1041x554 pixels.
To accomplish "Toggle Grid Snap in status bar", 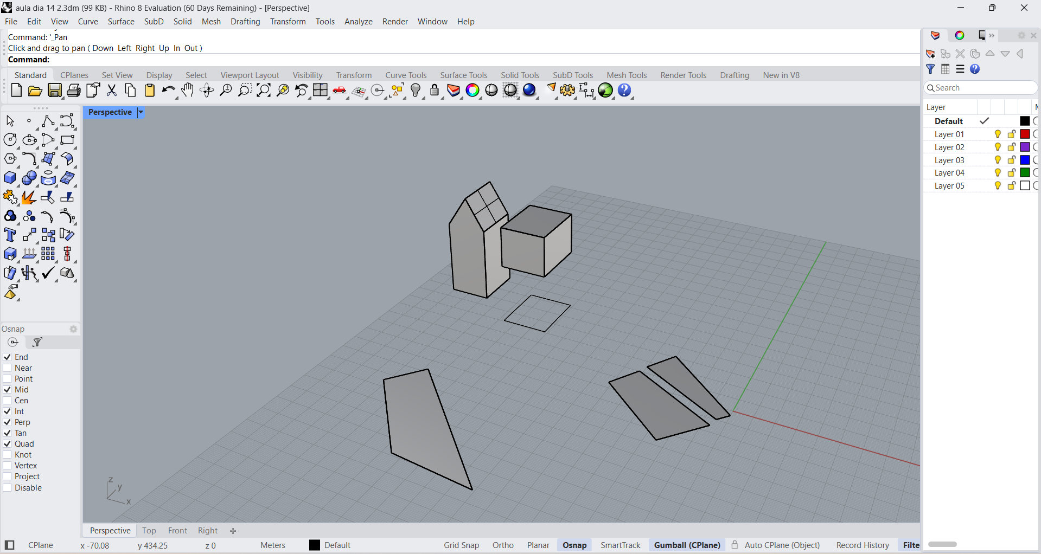I will [461, 545].
